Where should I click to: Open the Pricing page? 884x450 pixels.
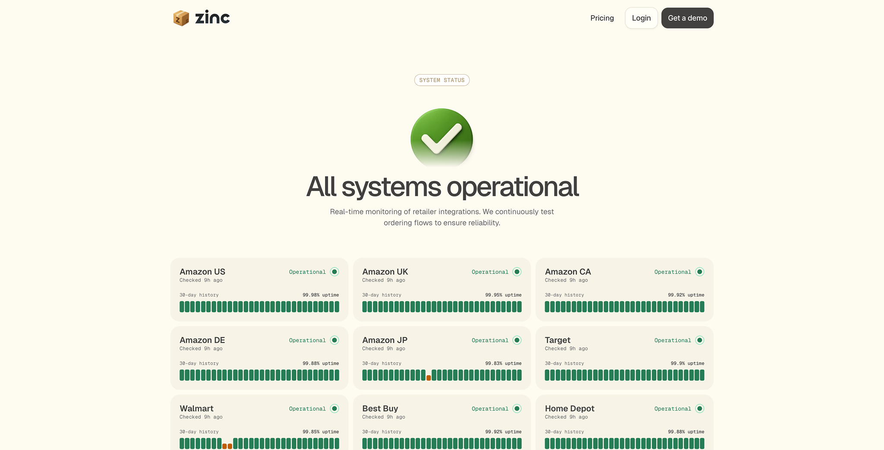point(602,18)
